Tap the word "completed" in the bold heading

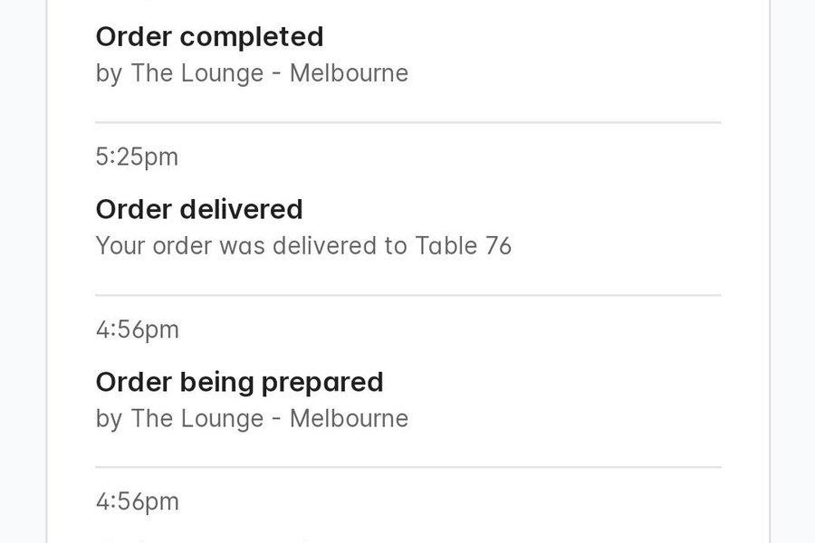point(252,37)
